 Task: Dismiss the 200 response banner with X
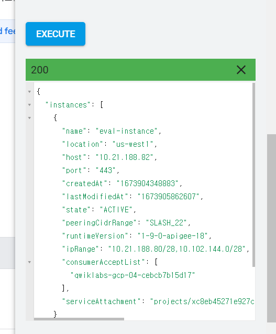point(241,70)
